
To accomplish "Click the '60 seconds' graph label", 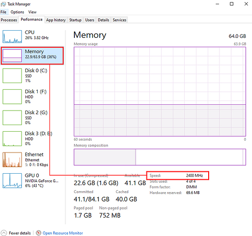I will pyautogui.click(x=83, y=139).
